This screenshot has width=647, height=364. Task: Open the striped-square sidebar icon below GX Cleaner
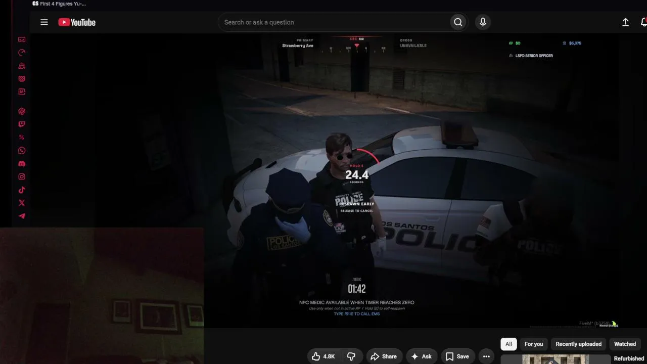pyautogui.click(x=22, y=79)
